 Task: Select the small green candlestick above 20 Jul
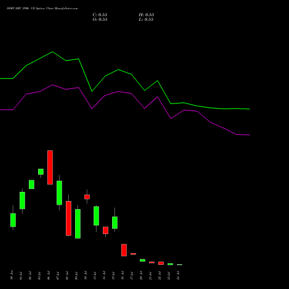(143, 260)
